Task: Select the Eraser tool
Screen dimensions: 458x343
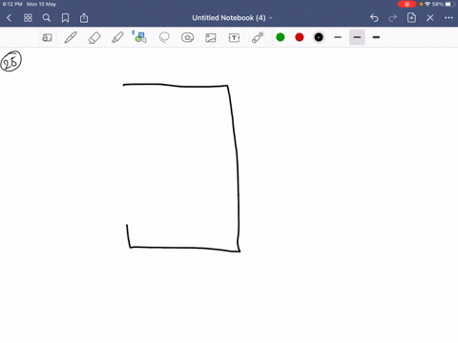Action: 94,37
